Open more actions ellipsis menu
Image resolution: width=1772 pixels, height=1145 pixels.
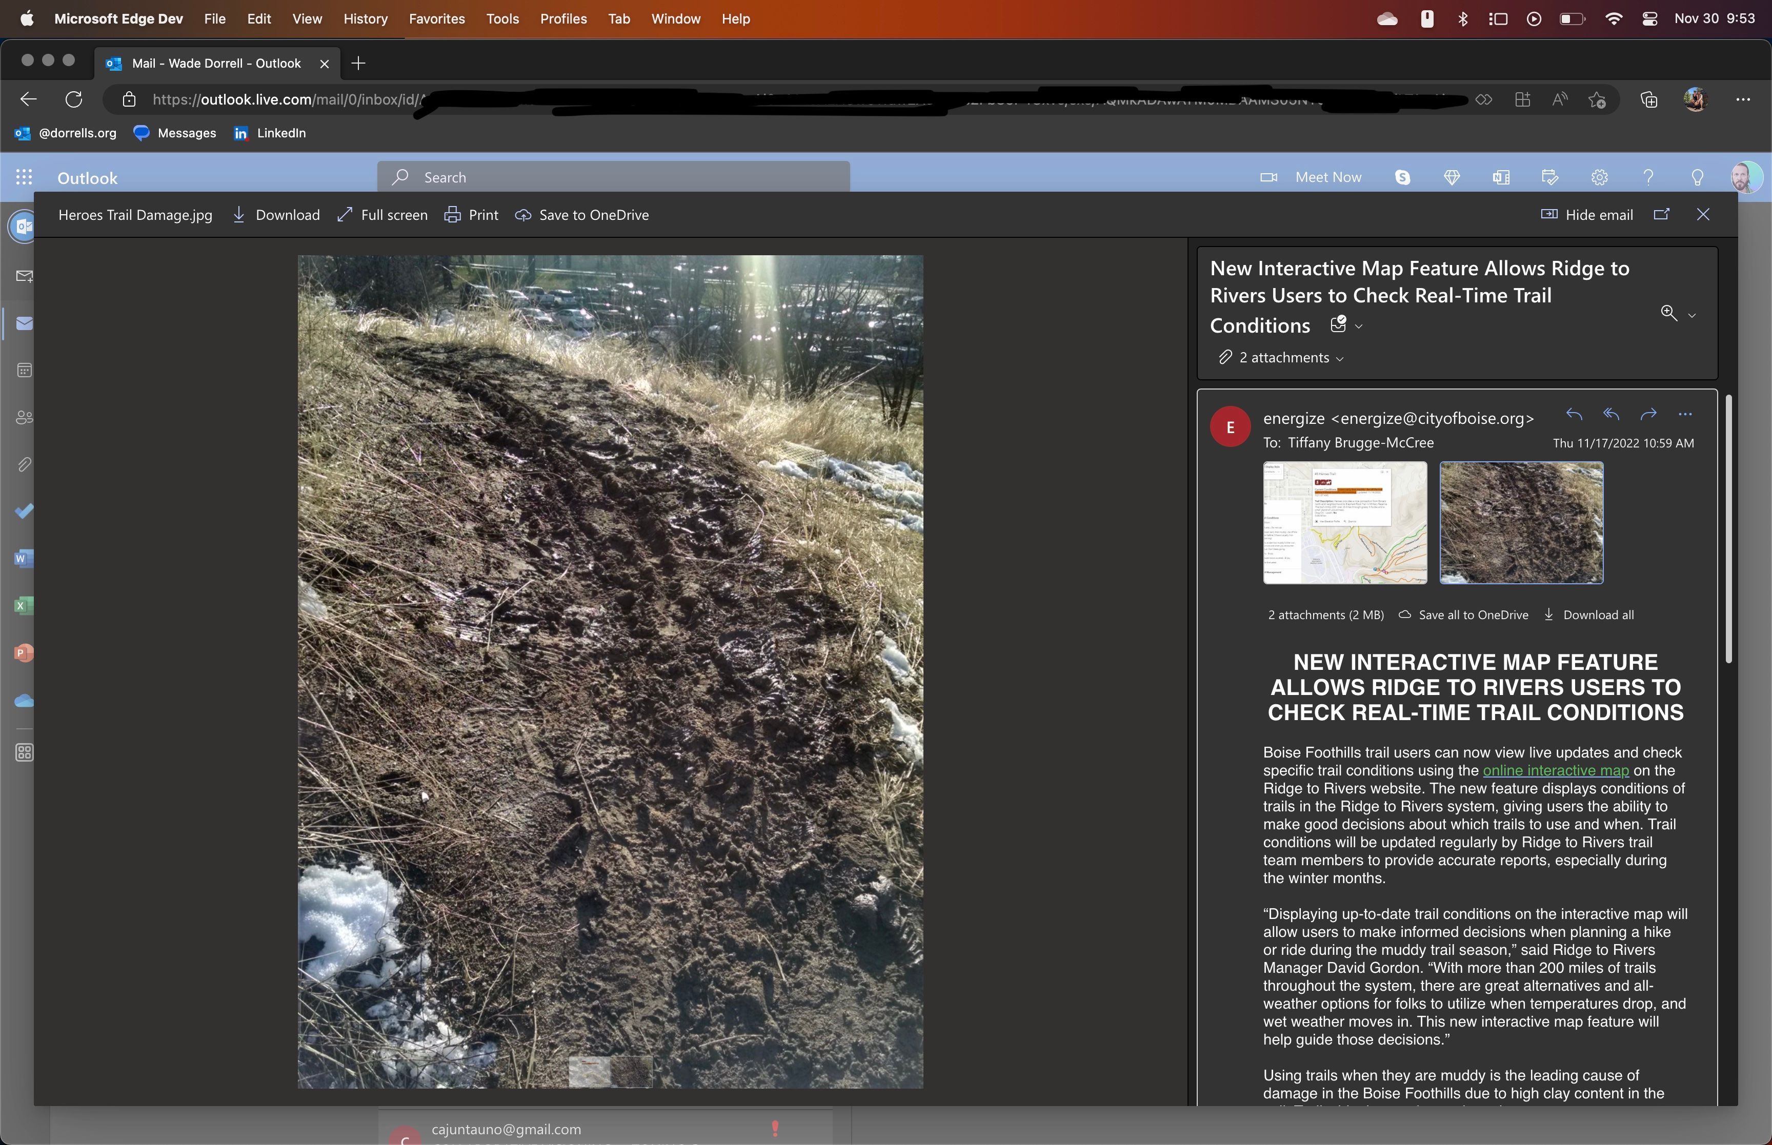(1685, 414)
